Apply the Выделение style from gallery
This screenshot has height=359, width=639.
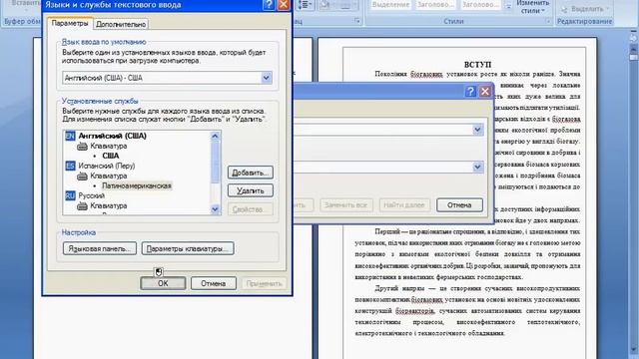coord(390,5)
